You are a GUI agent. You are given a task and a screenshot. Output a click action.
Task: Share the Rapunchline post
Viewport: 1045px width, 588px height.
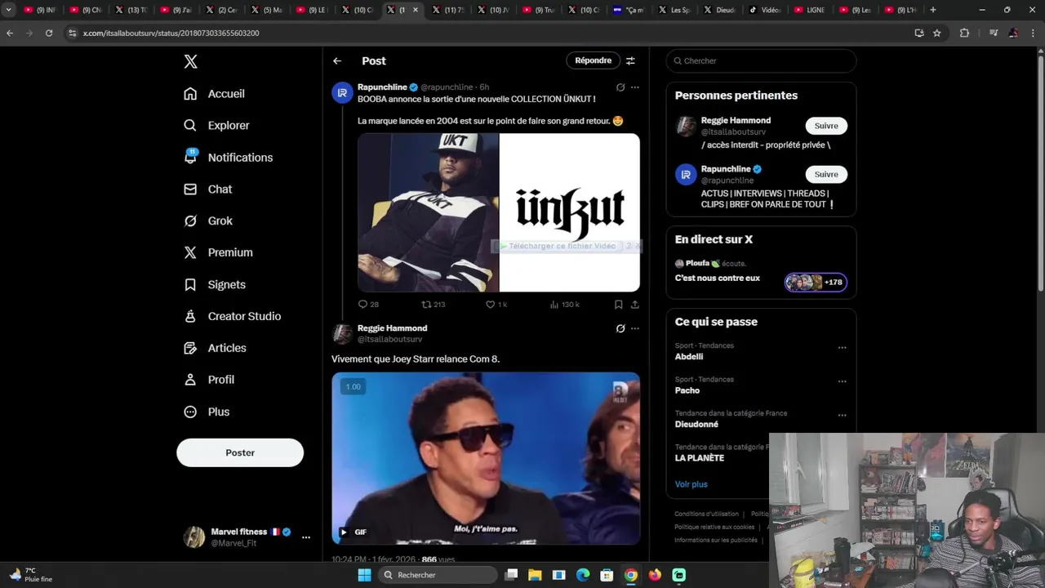coord(635,305)
